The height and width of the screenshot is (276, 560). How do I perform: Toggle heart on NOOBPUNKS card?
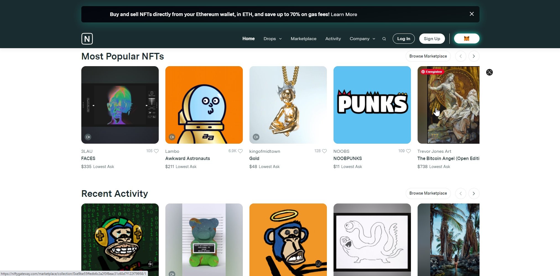pyautogui.click(x=408, y=151)
